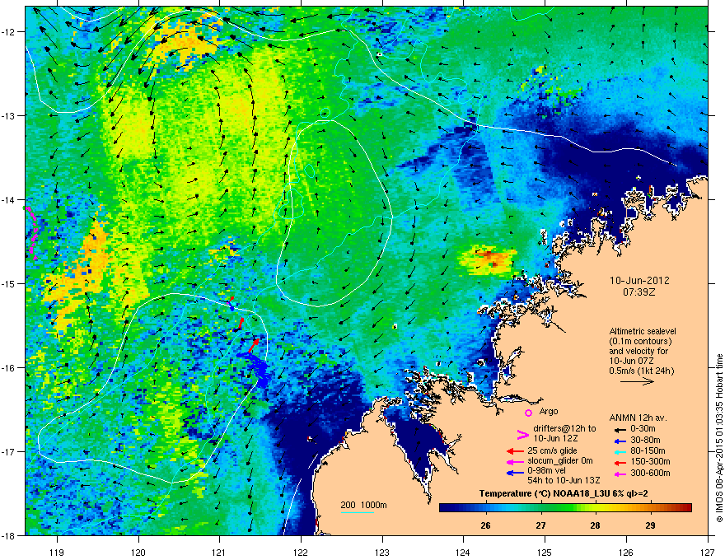The height and width of the screenshot is (560, 725).
Task: Click the '-18' latitude axis label
Action: coord(9,535)
